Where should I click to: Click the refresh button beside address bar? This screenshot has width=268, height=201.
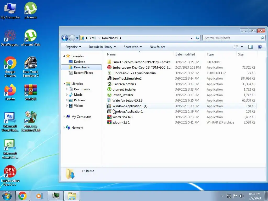197,38
